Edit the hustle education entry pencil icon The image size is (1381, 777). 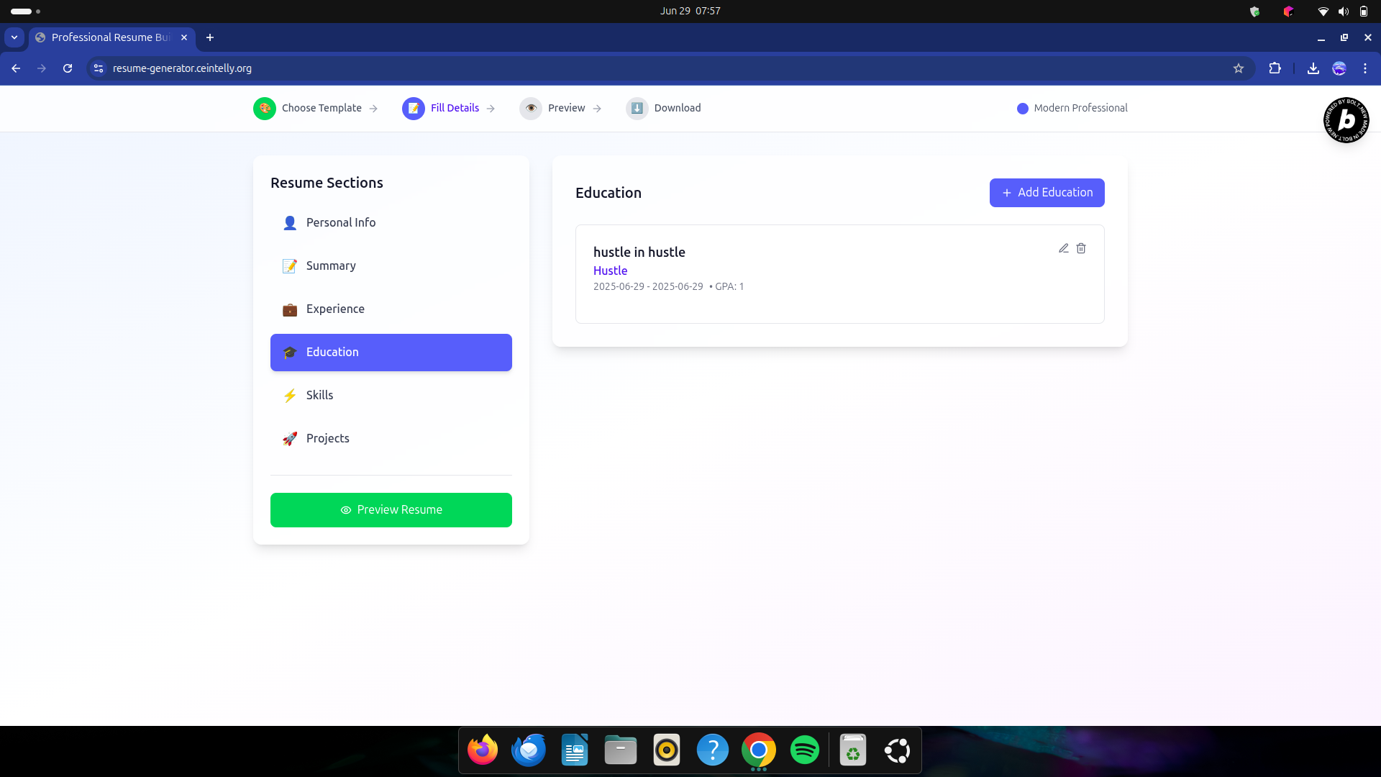pos(1063,248)
